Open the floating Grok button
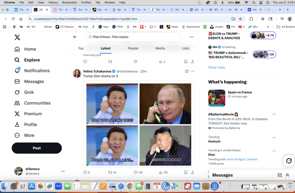Viewport: 295px width, 193px height. [288, 160]
